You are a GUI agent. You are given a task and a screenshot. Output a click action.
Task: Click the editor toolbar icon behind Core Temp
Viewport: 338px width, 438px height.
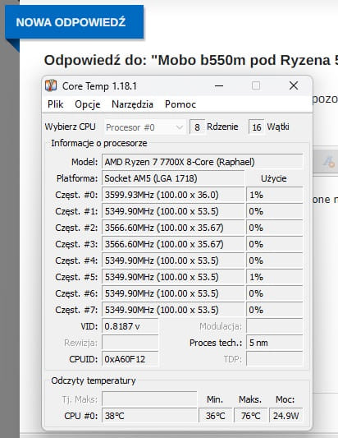click(328, 162)
